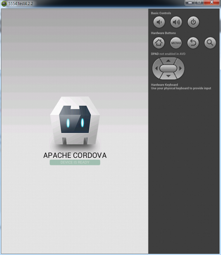Click the DPAD right arrow
The height and width of the screenshot is (255, 221).
tap(181, 68)
